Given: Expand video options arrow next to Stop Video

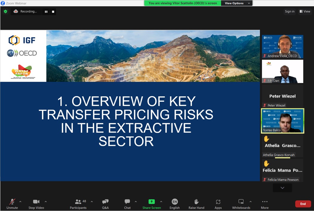Looking at the screenshot, I should coord(46,202).
